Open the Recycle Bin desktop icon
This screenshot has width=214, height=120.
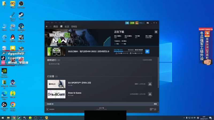pos(4,50)
